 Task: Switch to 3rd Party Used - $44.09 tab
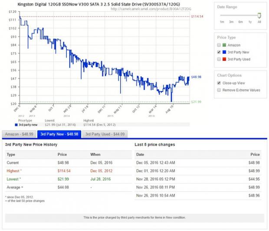coord(104,134)
